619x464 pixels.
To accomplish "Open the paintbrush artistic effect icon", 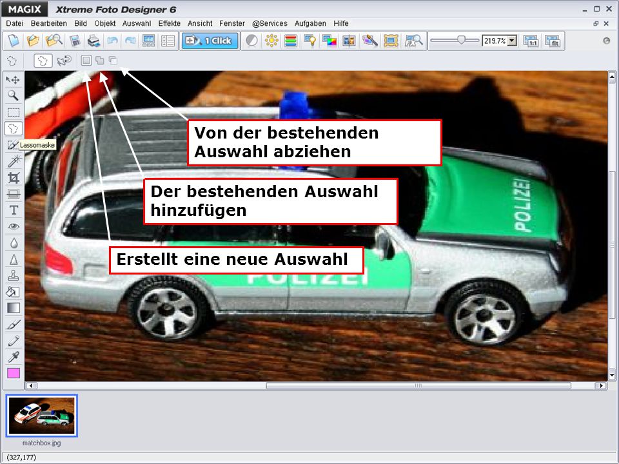I will (369, 41).
